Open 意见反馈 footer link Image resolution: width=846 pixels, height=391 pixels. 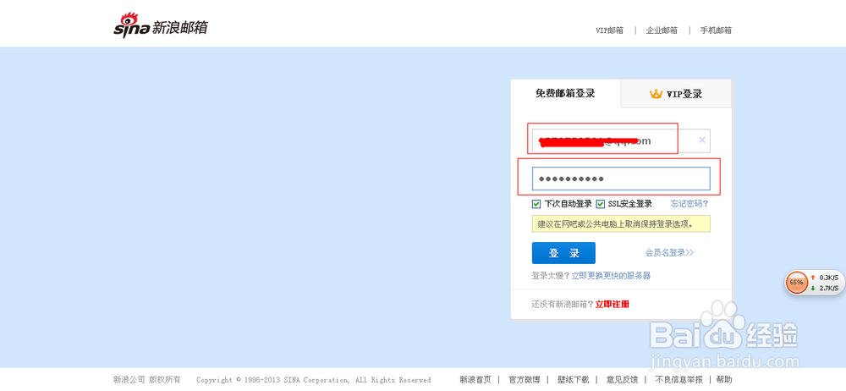pyautogui.click(x=622, y=380)
